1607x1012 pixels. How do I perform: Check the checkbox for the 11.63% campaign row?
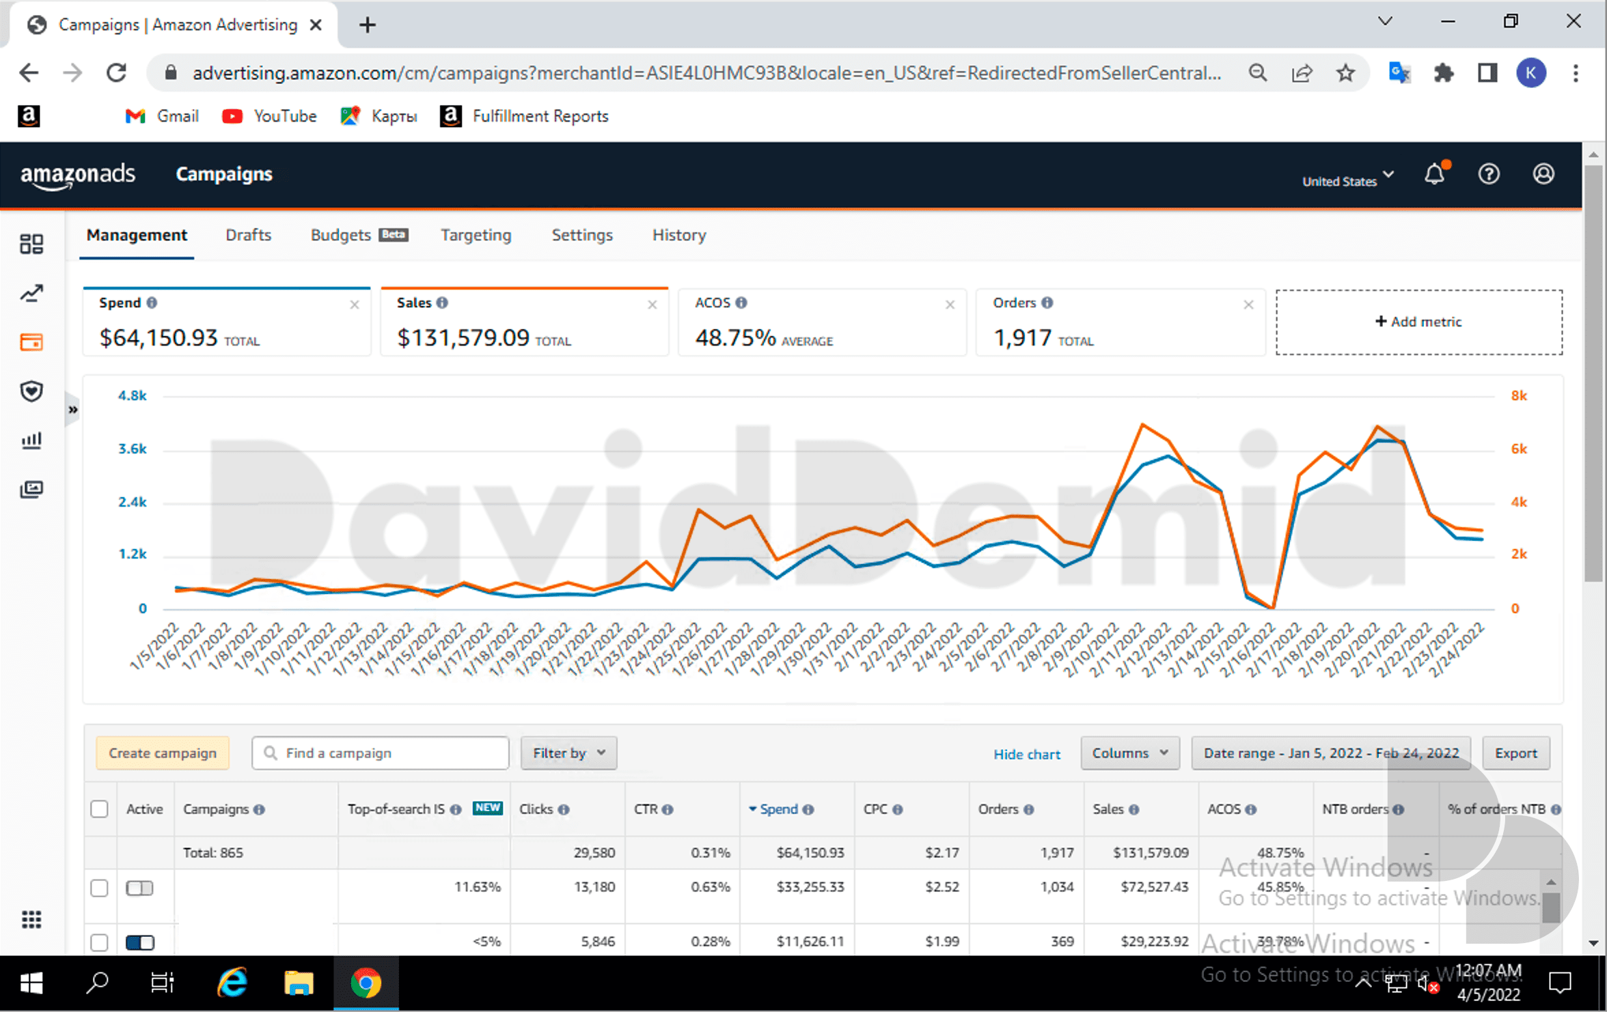coord(100,888)
